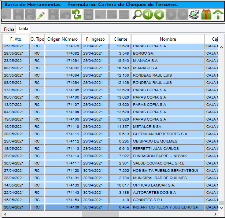Select the Tabla tab

pos(23,29)
